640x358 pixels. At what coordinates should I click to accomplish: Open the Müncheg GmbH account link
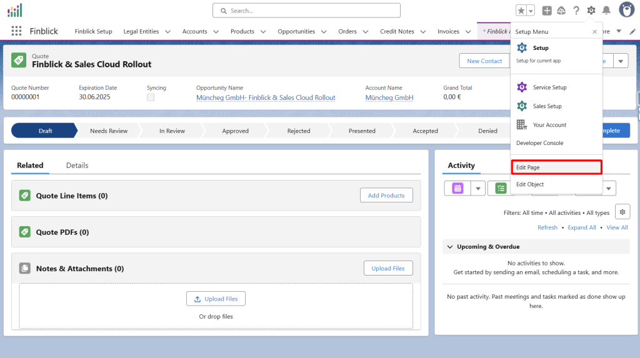(389, 97)
